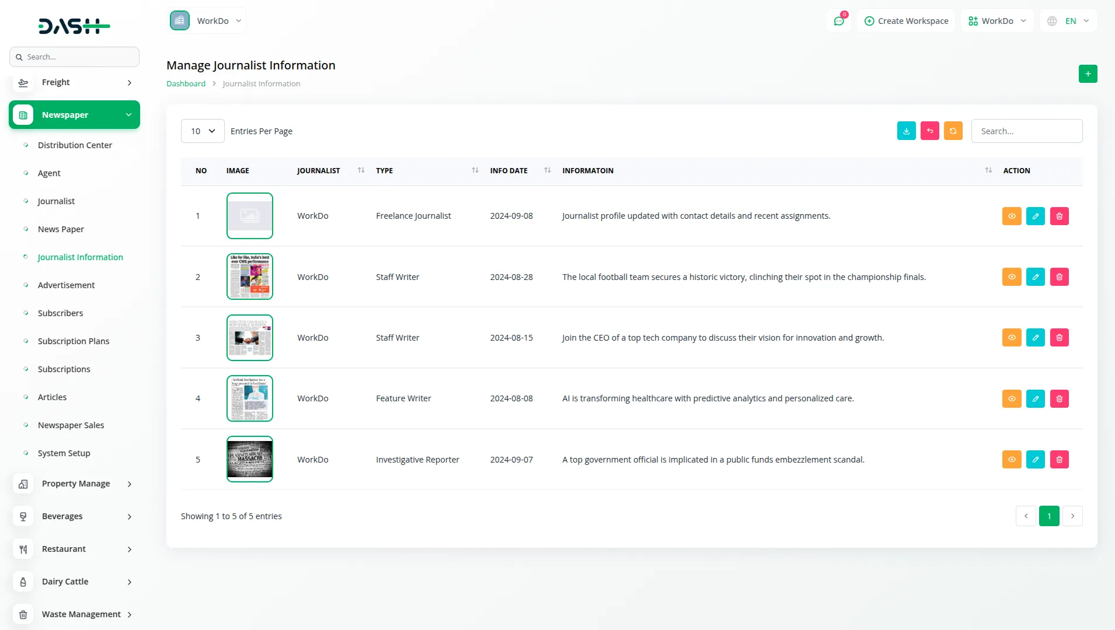Open the Entries Per Page dropdown
Viewport: 1115px width, 630px height.
(x=202, y=131)
